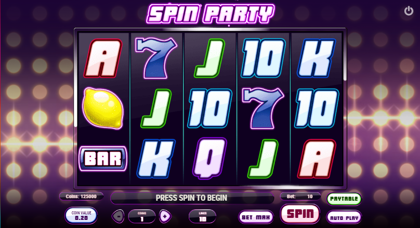Decrease coins with the minus button
This screenshot has width=420, height=228.
[x=118, y=216]
